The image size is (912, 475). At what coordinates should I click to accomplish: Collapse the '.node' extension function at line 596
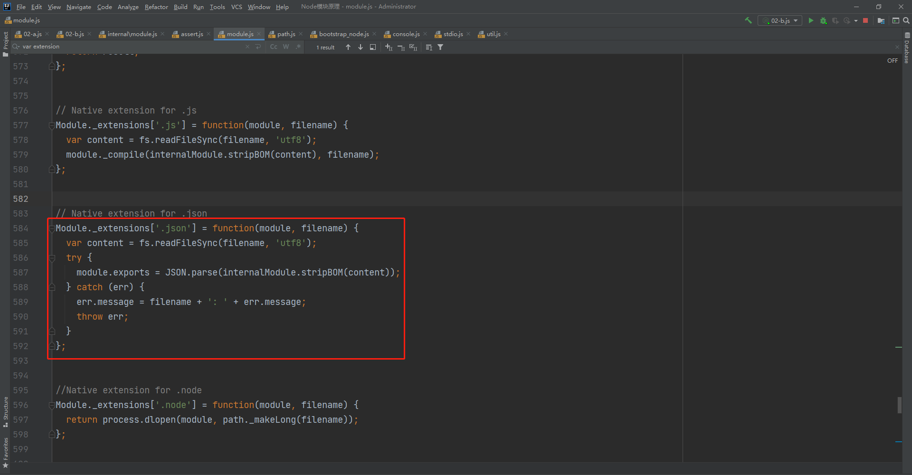[52, 405]
